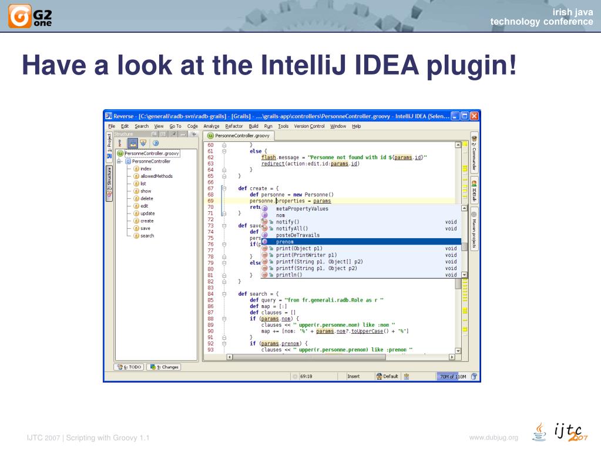Open the Search menu
This screenshot has width=601, height=450.
[142, 126]
